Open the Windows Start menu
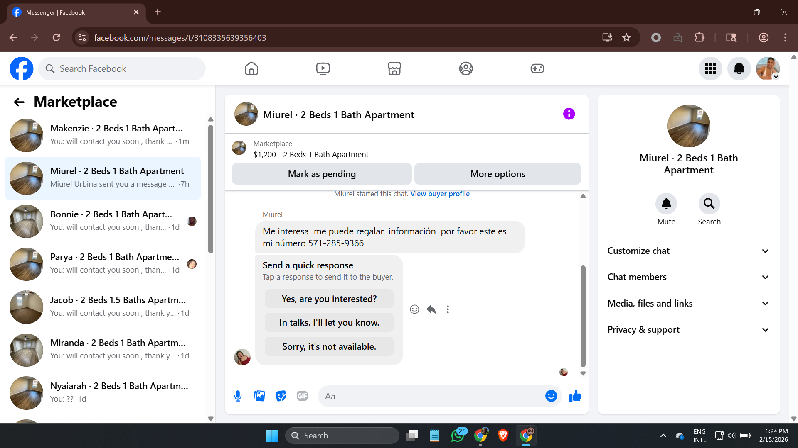 pos(272,436)
